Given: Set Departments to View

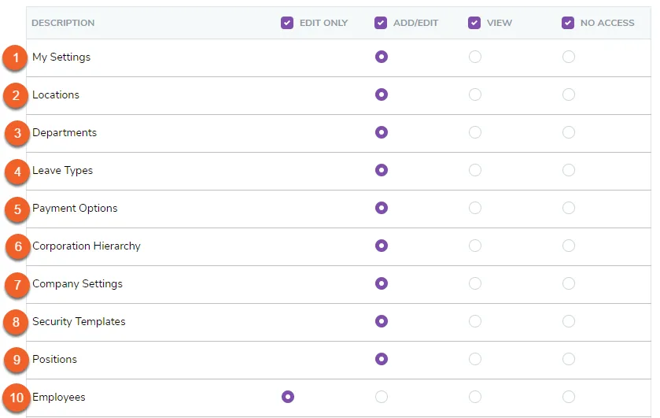Looking at the screenshot, I should [x=475, y=132].
